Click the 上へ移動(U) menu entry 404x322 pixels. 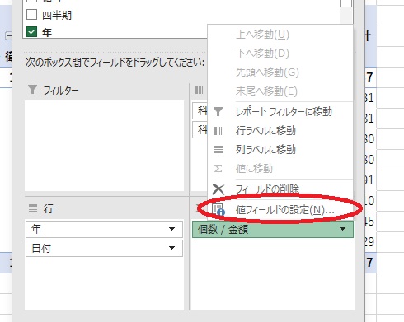point(280,35)
